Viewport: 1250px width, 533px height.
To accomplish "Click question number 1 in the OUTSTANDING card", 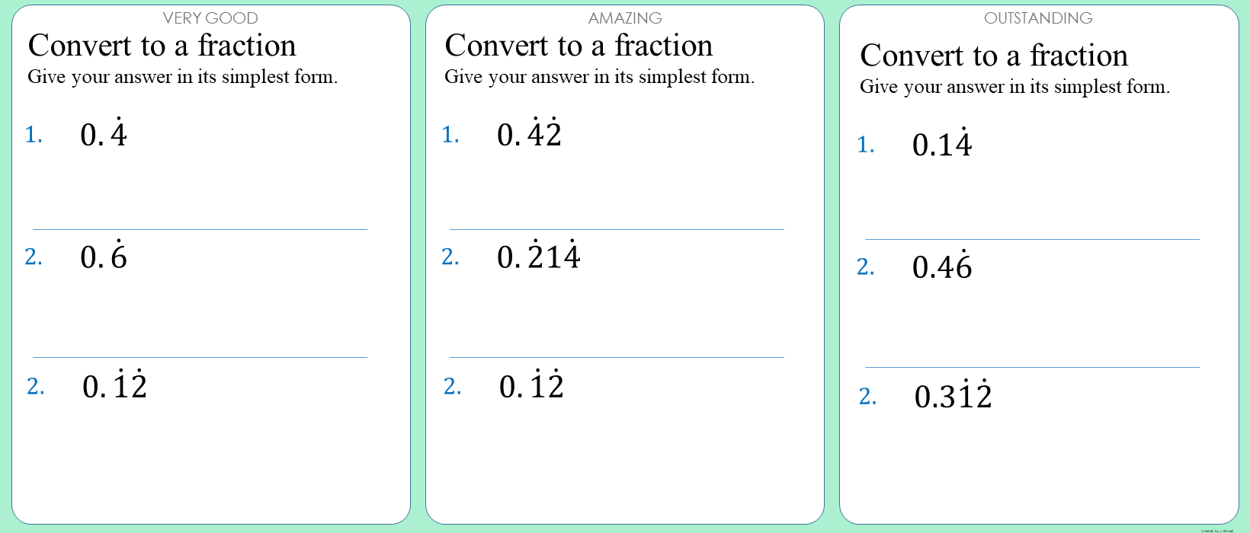I will pos(865,145).
